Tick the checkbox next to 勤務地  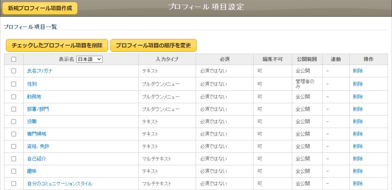(x=14, y=97)
